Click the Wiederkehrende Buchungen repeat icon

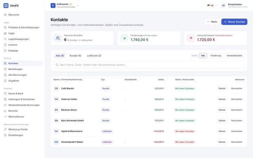pos(5,105)
